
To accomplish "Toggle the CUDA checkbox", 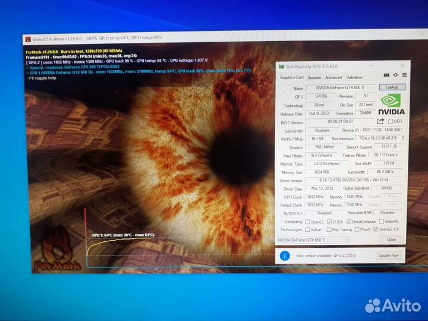I will click(x=329, y=222).
